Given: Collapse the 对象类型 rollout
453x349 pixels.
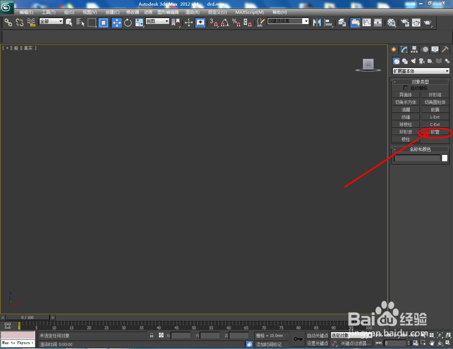Looking at the screenshot, I should click(x=420, y=81).
